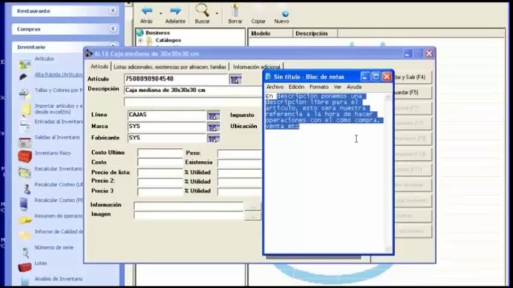Click the Notepad window title icon
Image resolution: width=513 pixels, height=288 pixels.
coord(268,77)
